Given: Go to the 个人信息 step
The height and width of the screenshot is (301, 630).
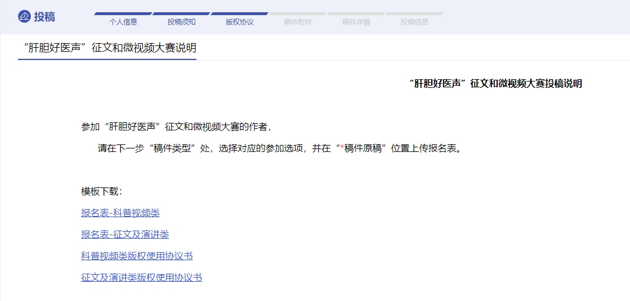Looking at the screenshot, I should (x=123, y=22).
